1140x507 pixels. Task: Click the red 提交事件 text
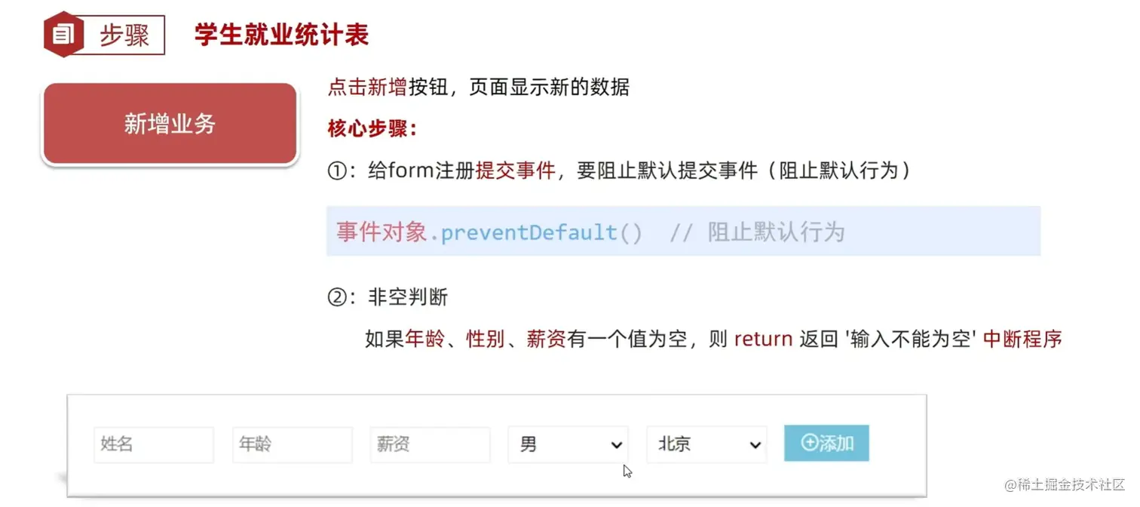click(x=515, y=171)
